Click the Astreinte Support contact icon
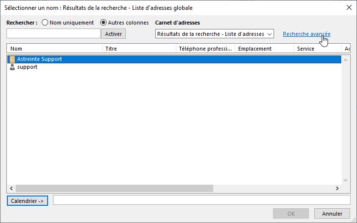The image size is (357, 223). click(12, 59)
